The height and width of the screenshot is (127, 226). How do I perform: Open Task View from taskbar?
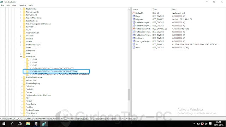[x=20, y=124]
